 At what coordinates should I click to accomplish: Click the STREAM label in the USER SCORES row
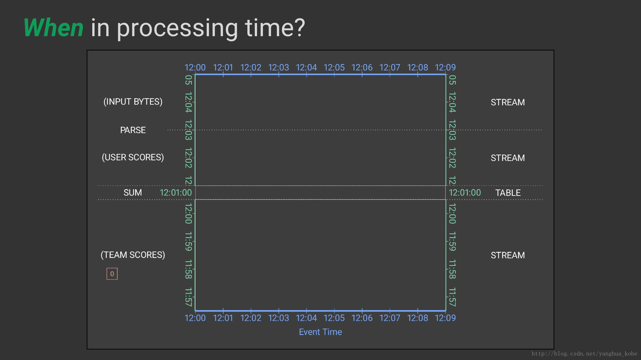(x=508, y=158)
